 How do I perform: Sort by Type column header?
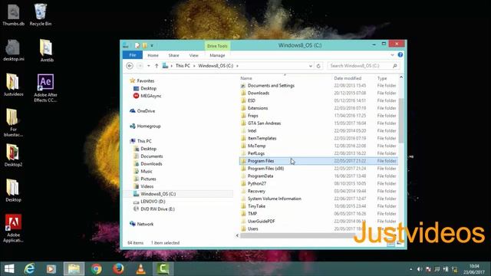pos(382,78)
